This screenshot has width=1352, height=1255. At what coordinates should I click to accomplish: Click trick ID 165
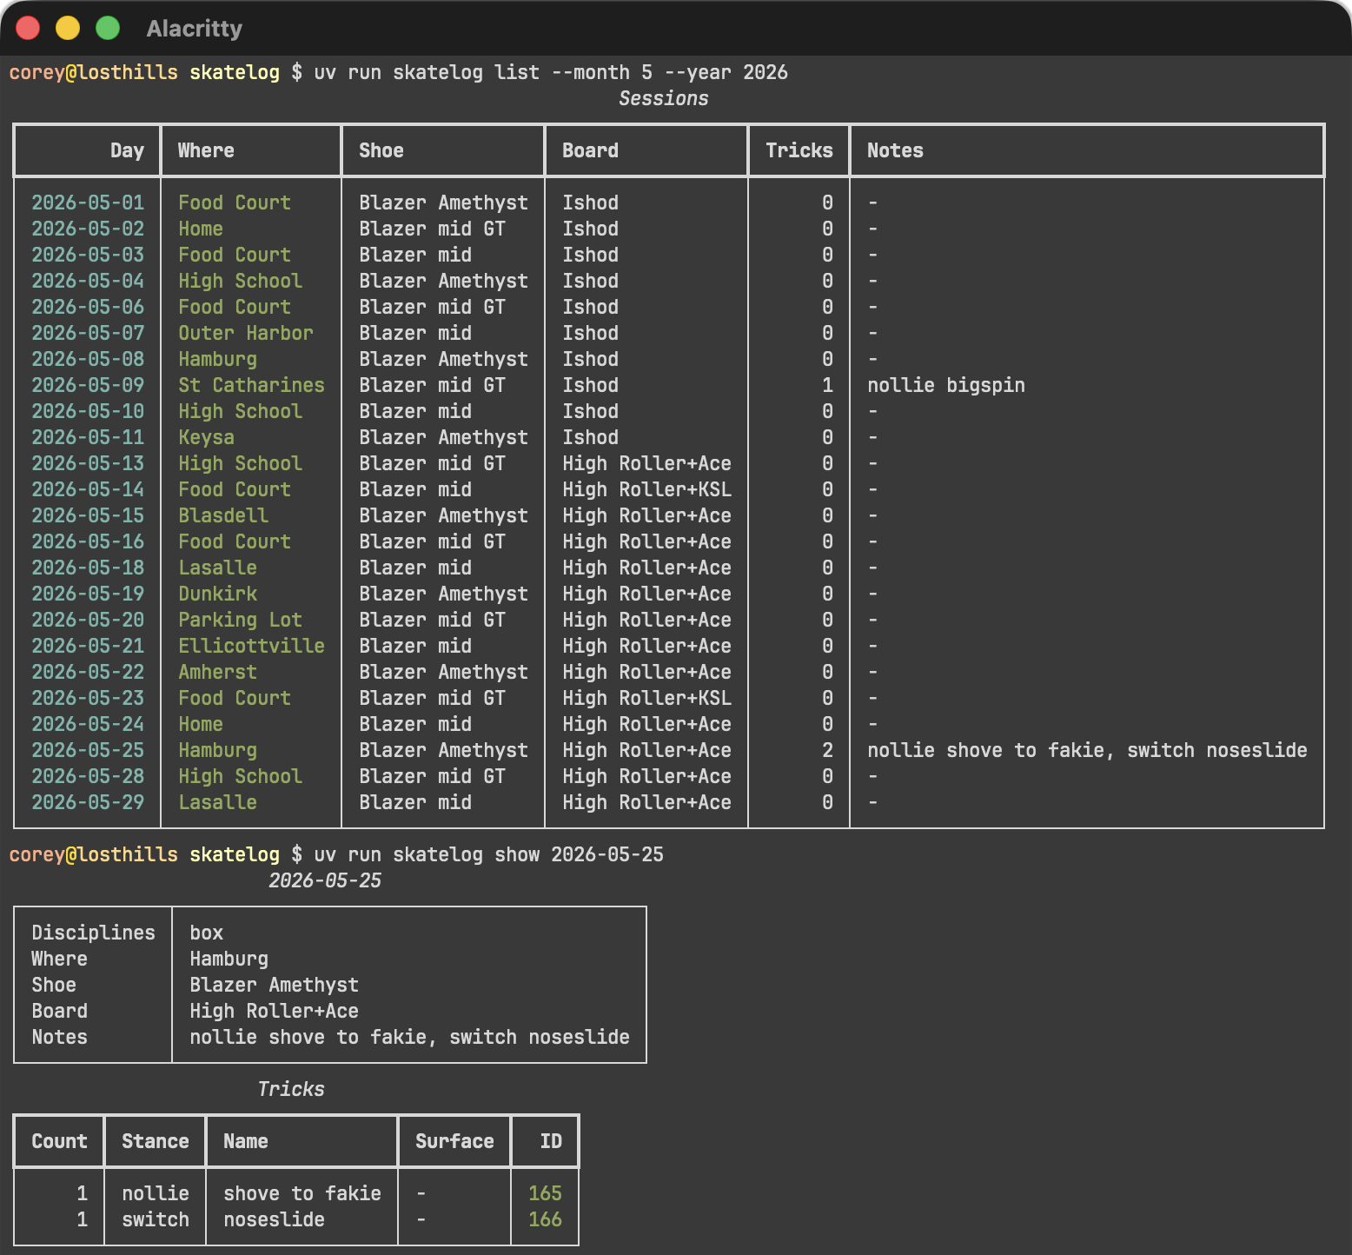[x=545, y=1193]
